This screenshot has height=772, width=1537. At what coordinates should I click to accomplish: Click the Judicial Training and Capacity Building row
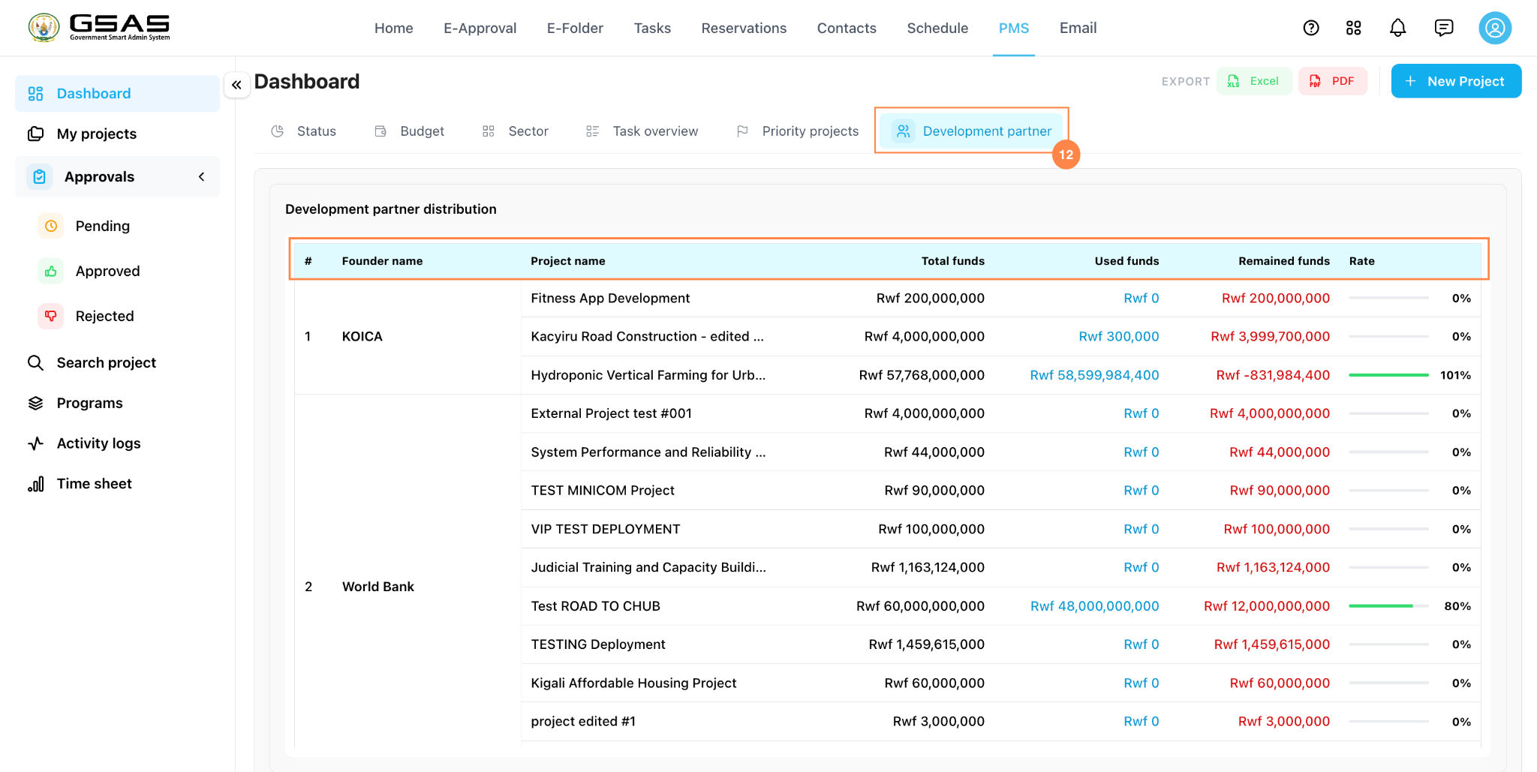[1000, 568]
